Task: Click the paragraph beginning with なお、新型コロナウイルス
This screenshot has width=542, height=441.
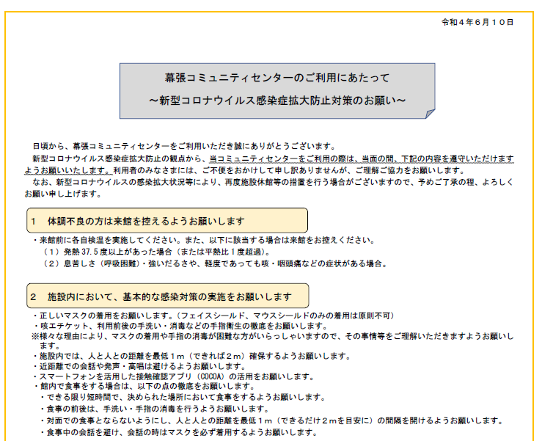Action: tap(271, 183)
